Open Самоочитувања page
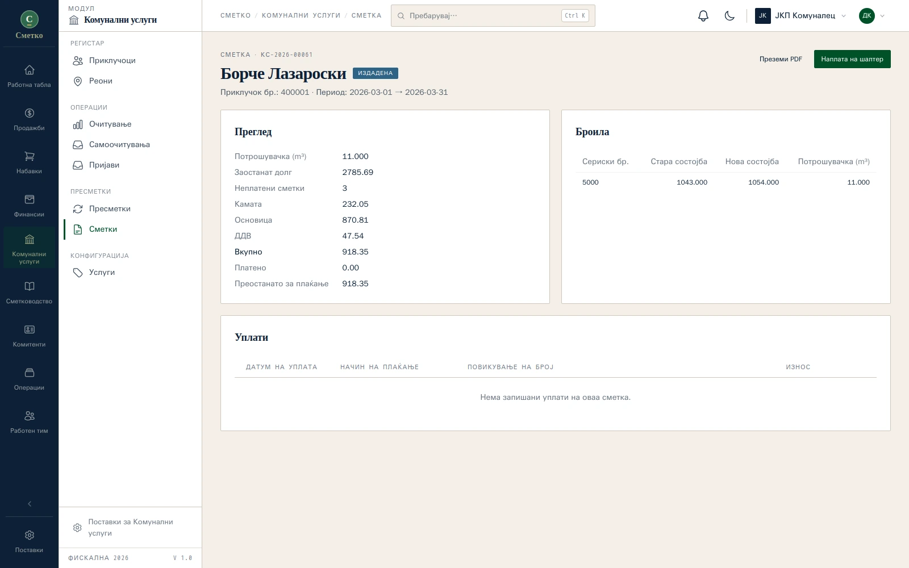Screen dimensions: 909x568 (131, 144)
